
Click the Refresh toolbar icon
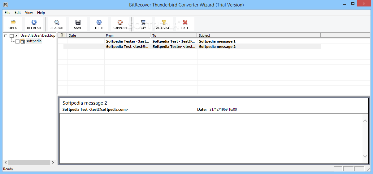(x=34, y=22)
